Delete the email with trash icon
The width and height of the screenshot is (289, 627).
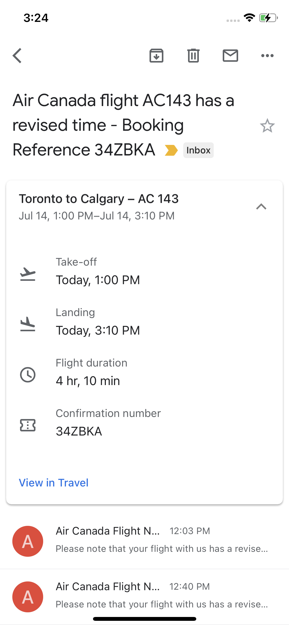pyautogui.click(x=193, y=56)
